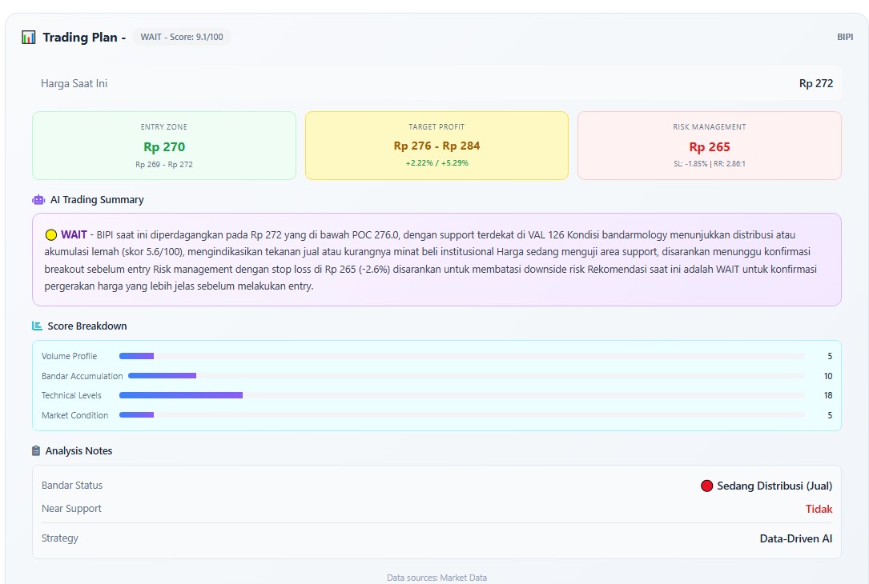Click the Data-Driven AI strategy value
Screen dimensions: 869x584
(795, 538)
